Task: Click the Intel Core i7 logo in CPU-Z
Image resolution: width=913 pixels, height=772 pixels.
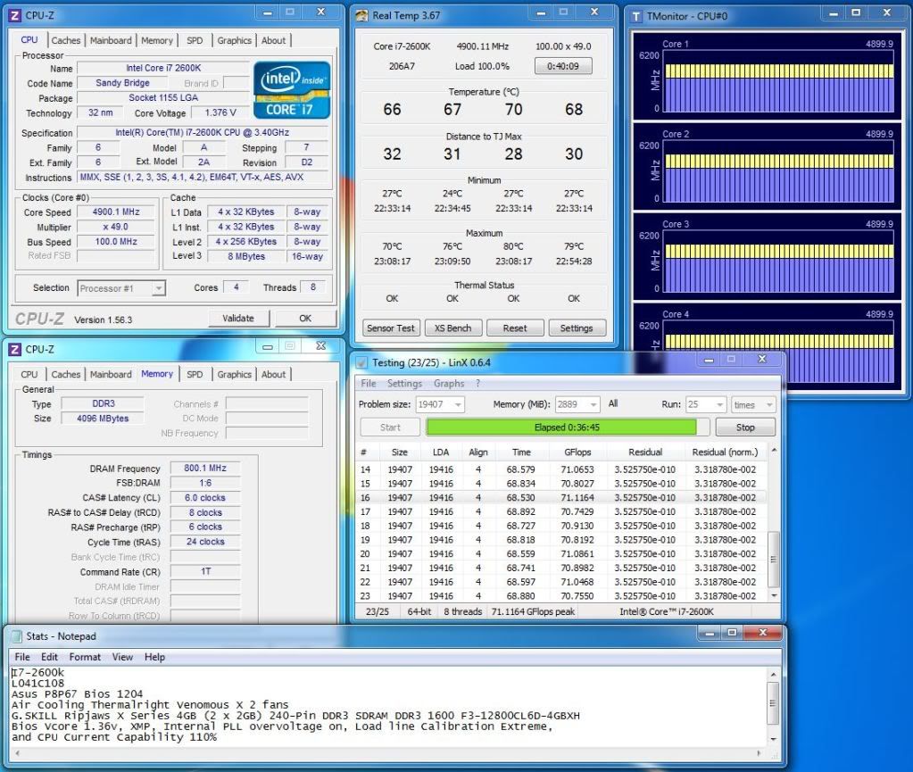Action: click(292, 90)
